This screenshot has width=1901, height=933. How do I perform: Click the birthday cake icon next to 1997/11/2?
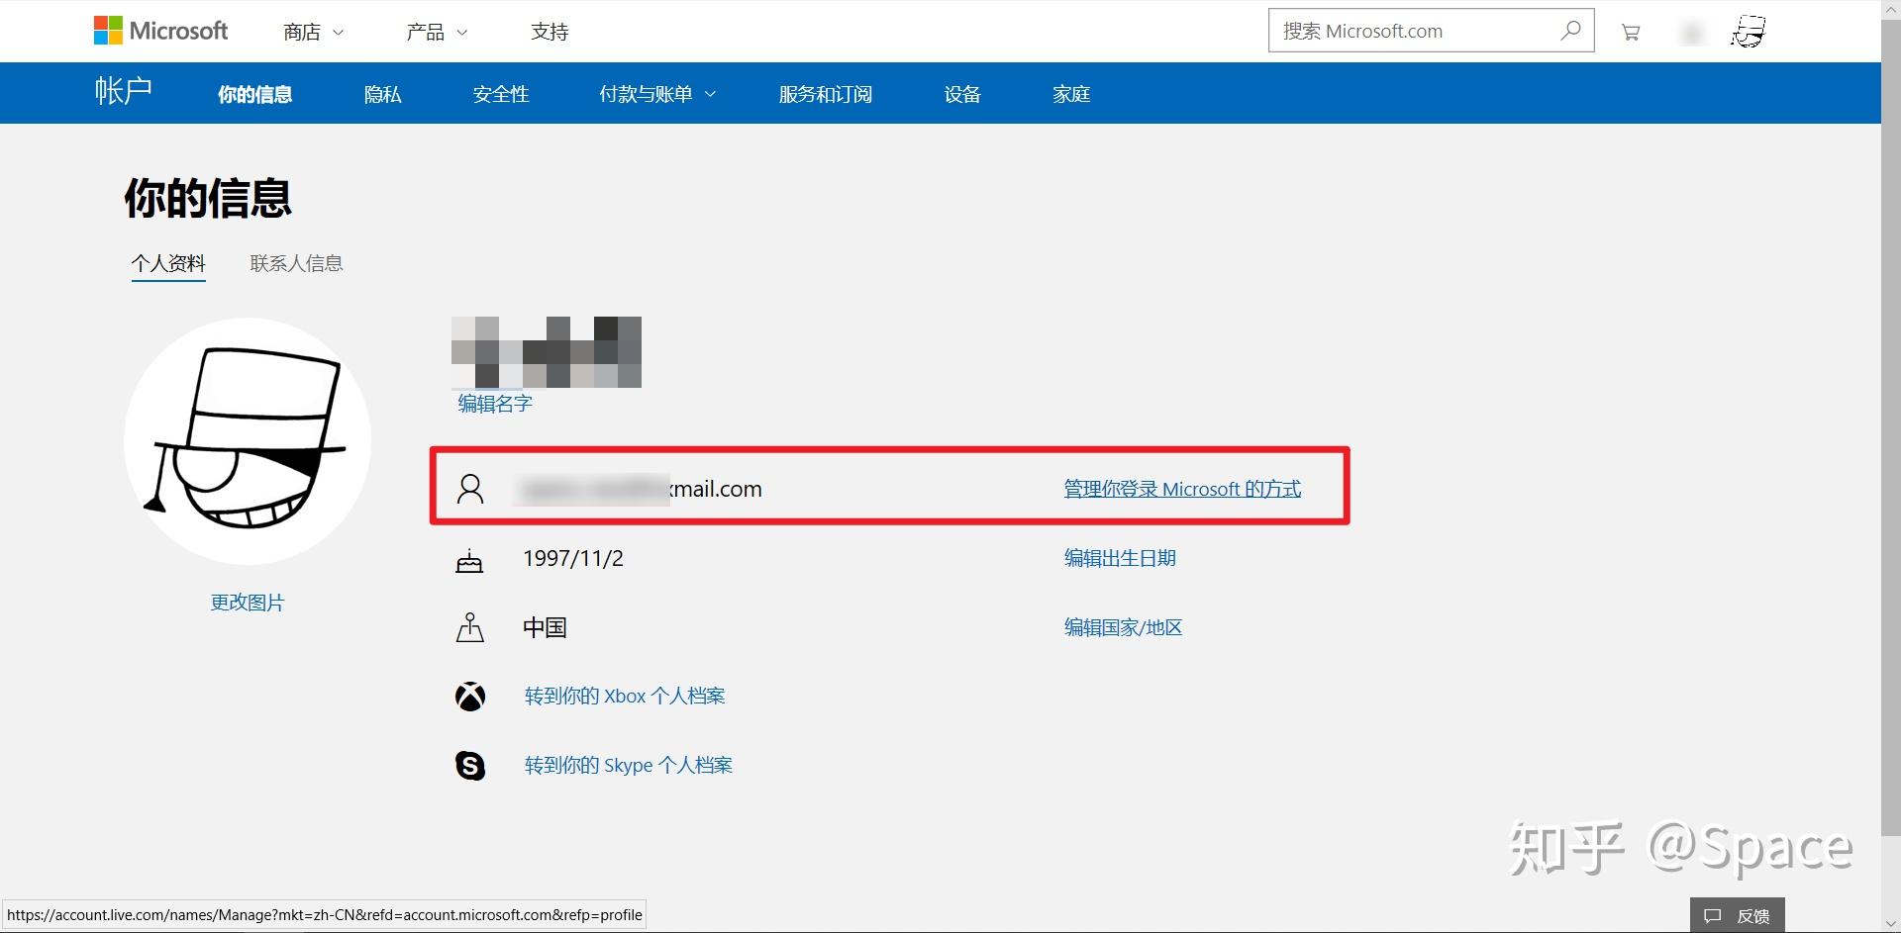tap(469, 559)
